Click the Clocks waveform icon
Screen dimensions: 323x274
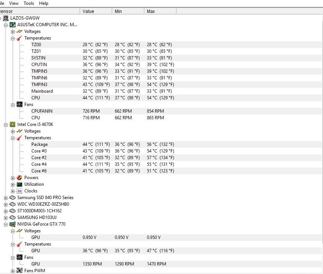click(x=19, y=191)
